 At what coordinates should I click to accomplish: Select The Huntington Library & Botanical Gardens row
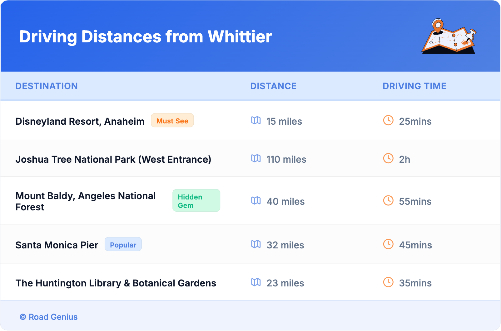click(116, 283)
